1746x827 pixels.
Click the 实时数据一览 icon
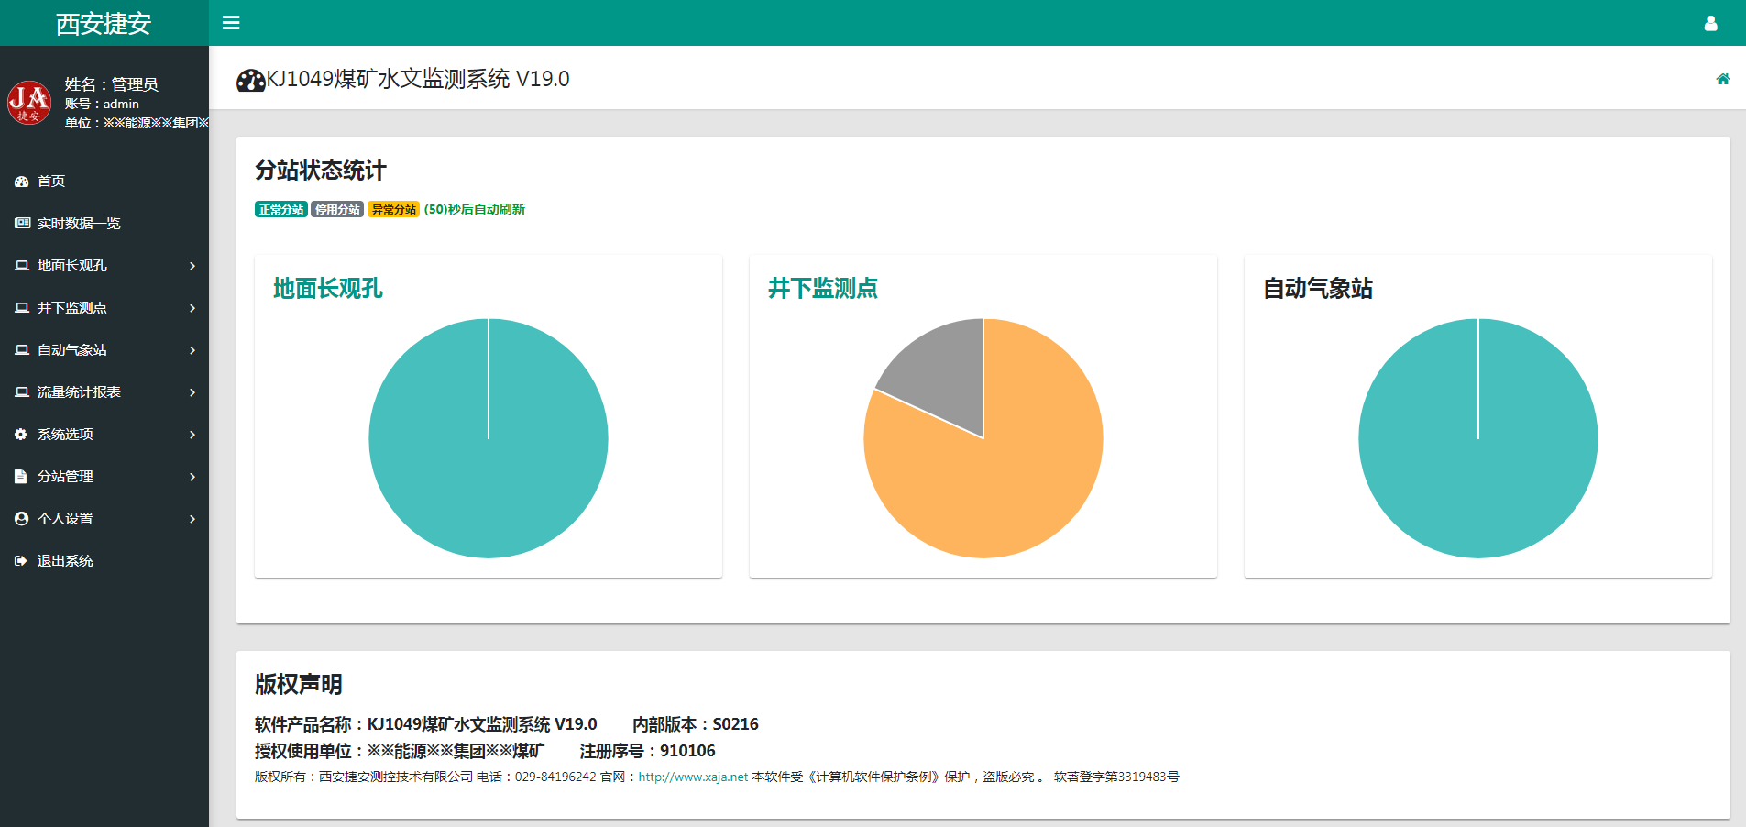pyautogui.click(x=22, y=224)
